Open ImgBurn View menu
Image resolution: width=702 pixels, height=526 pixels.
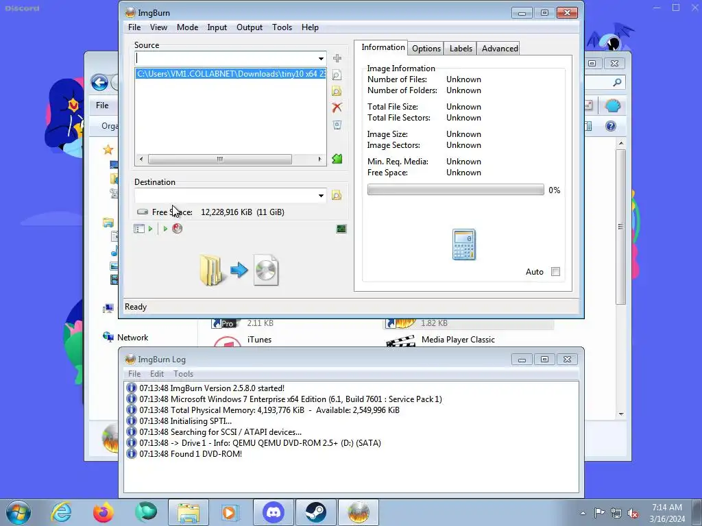158,27
